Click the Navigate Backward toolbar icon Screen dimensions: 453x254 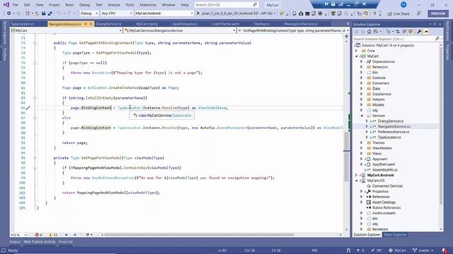click(x=9, y=13)
